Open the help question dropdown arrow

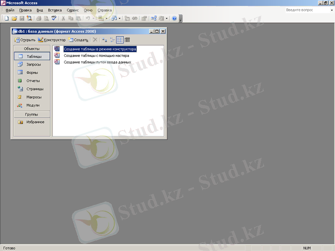coord(332,10)
